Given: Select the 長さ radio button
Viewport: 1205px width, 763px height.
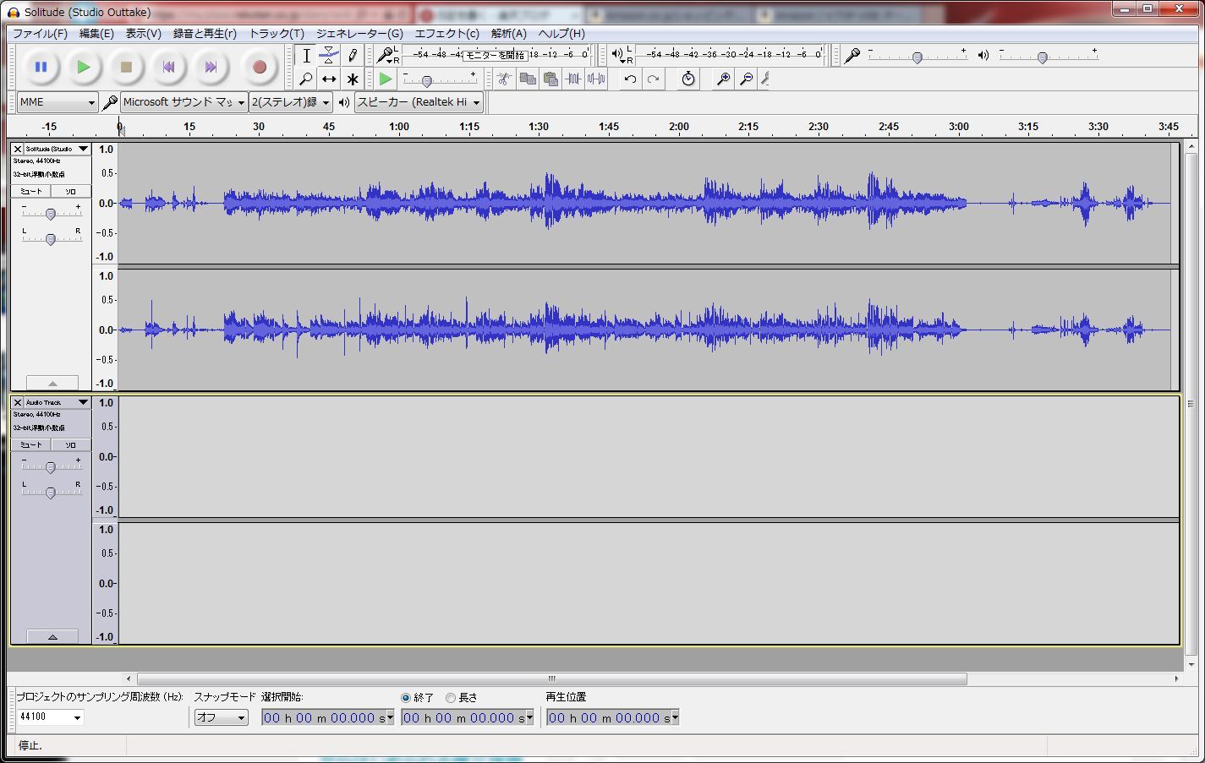Looking at the screenshot, I should (451, 698).
